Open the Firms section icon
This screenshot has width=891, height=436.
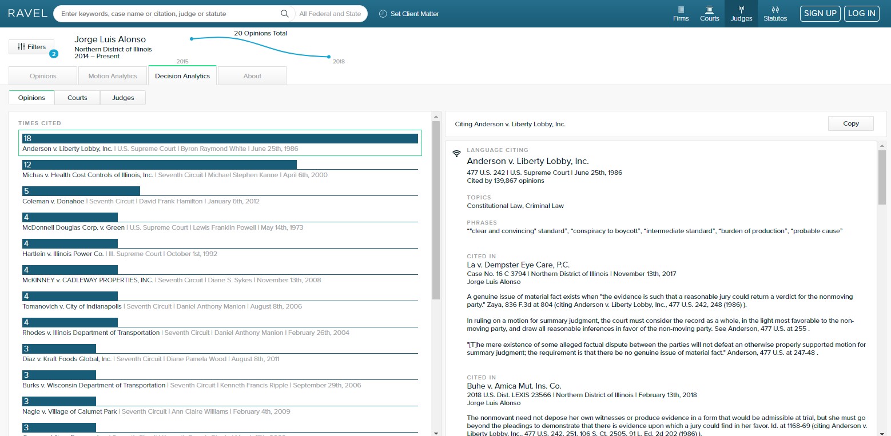click(x=681, y=10)
